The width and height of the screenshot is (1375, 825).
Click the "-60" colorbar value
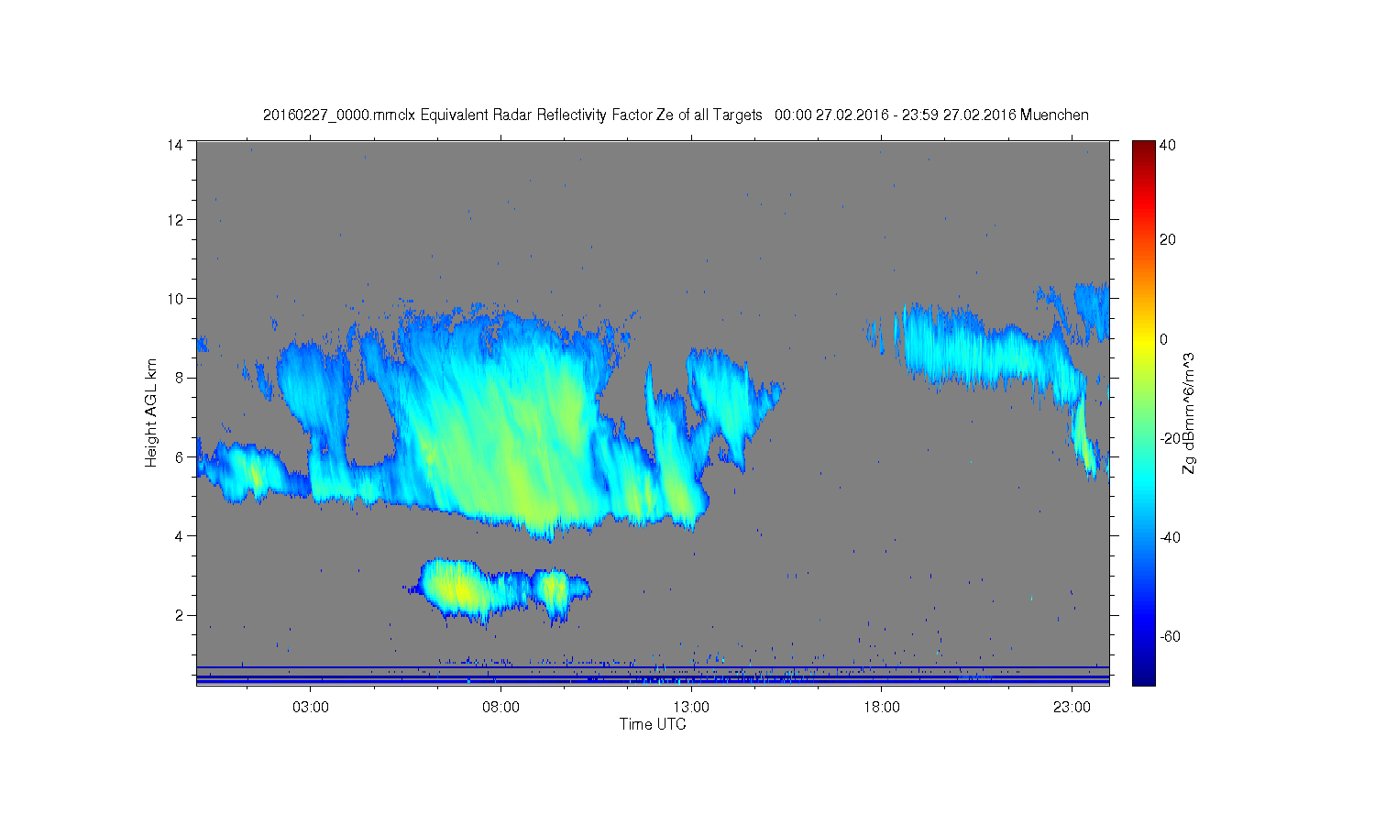[x=1171, y=636]
